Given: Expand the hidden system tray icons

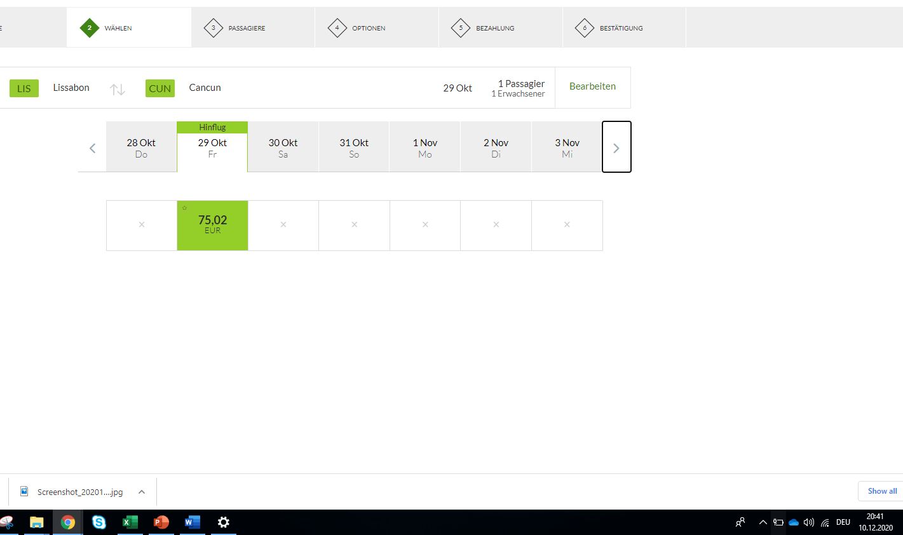Looking at the screenshot, I should click(763, 522).
